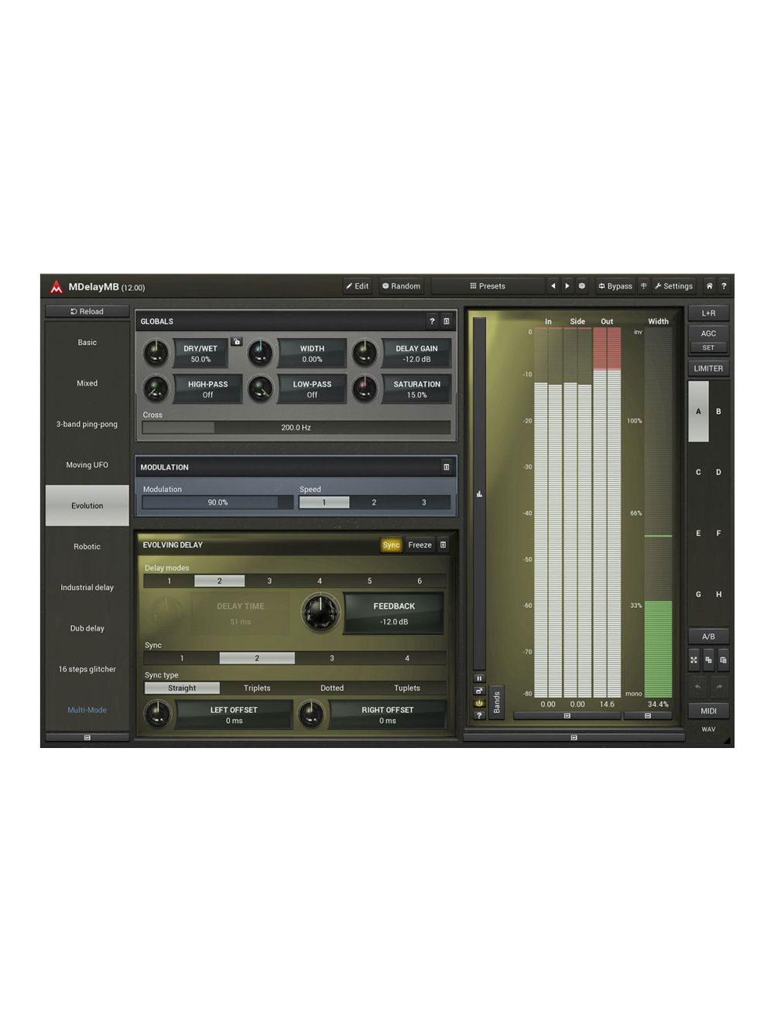Click the yellow power icon beside the meters

479,703
